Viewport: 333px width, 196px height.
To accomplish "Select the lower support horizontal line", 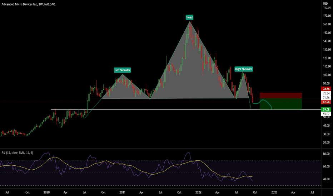I will pos(186,109).
